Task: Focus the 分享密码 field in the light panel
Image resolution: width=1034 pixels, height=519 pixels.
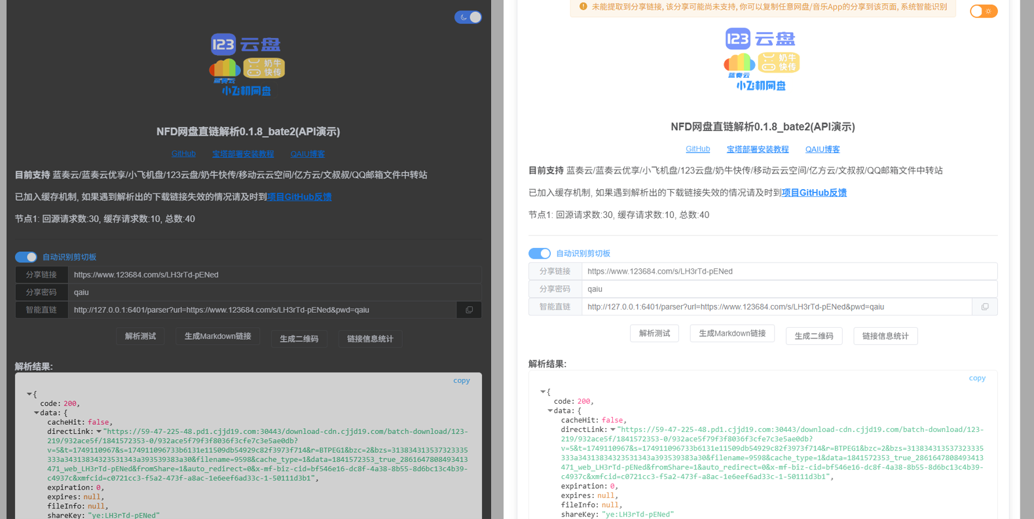Action: 788,289
